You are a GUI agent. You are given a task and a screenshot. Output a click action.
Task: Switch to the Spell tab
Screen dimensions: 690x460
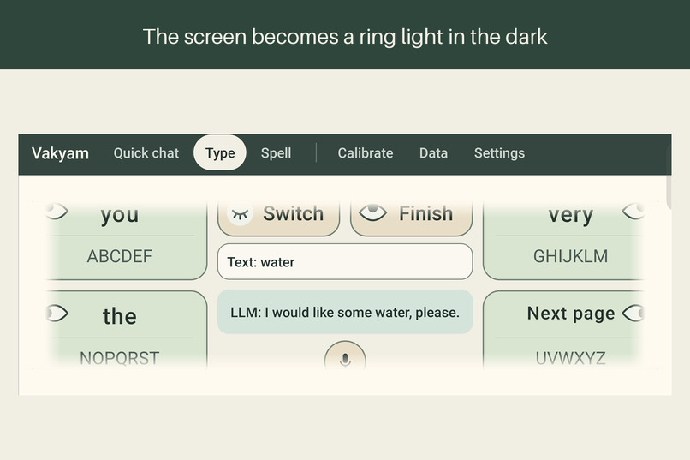coord(276,153)
